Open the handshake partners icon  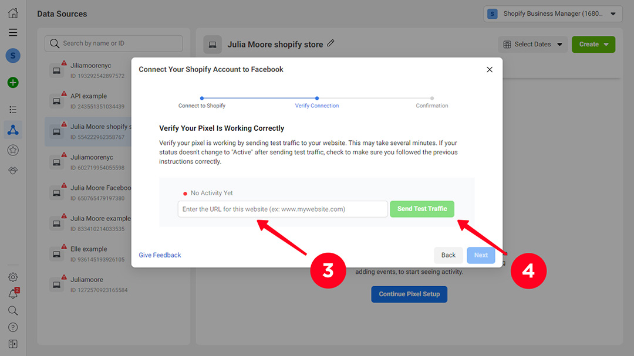(13, 170)
